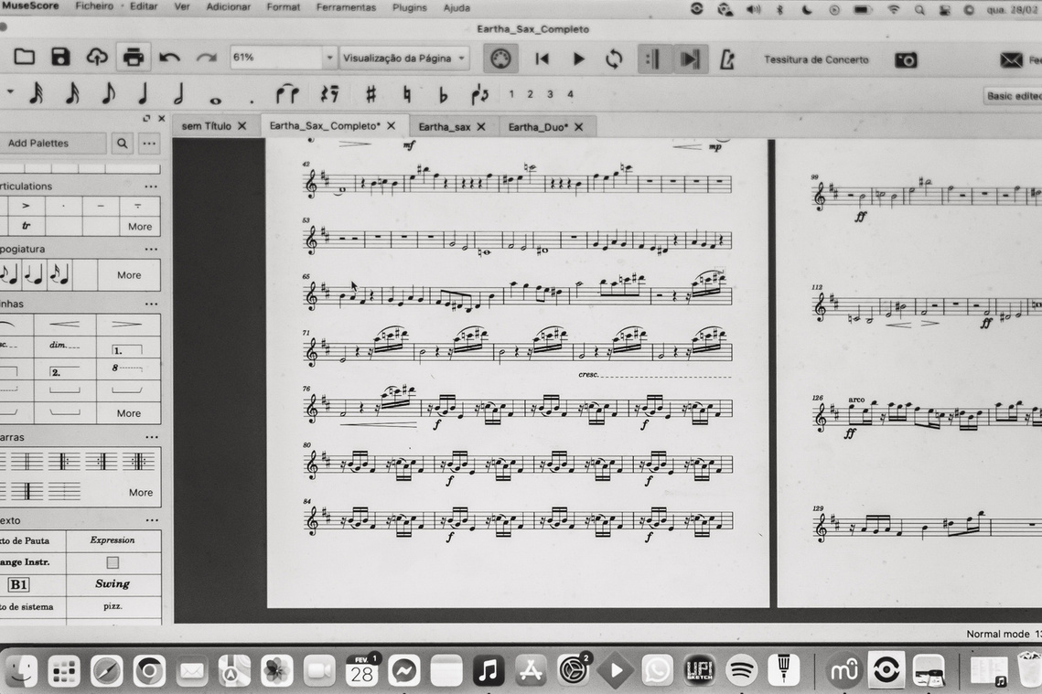1042x694 pixels.
Task: Open a score file with folder icon
Action: (25, 57)
